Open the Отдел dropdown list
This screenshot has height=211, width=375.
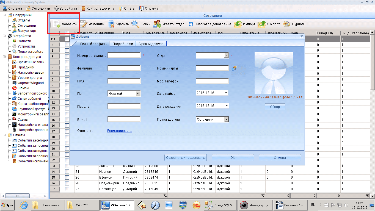click(226, 55)
